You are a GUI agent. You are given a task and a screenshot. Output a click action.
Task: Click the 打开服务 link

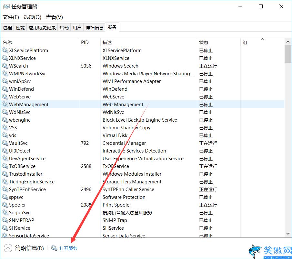(x=68, y=248)
